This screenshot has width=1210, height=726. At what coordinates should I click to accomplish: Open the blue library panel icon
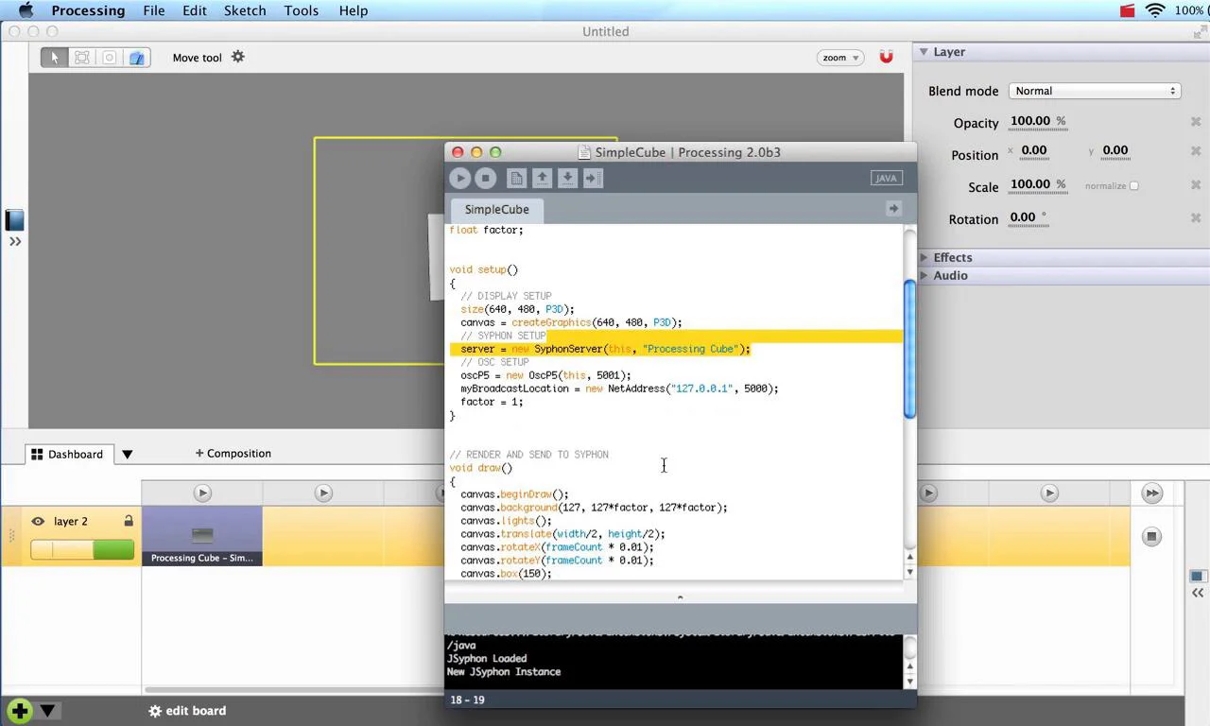point(15,220)
